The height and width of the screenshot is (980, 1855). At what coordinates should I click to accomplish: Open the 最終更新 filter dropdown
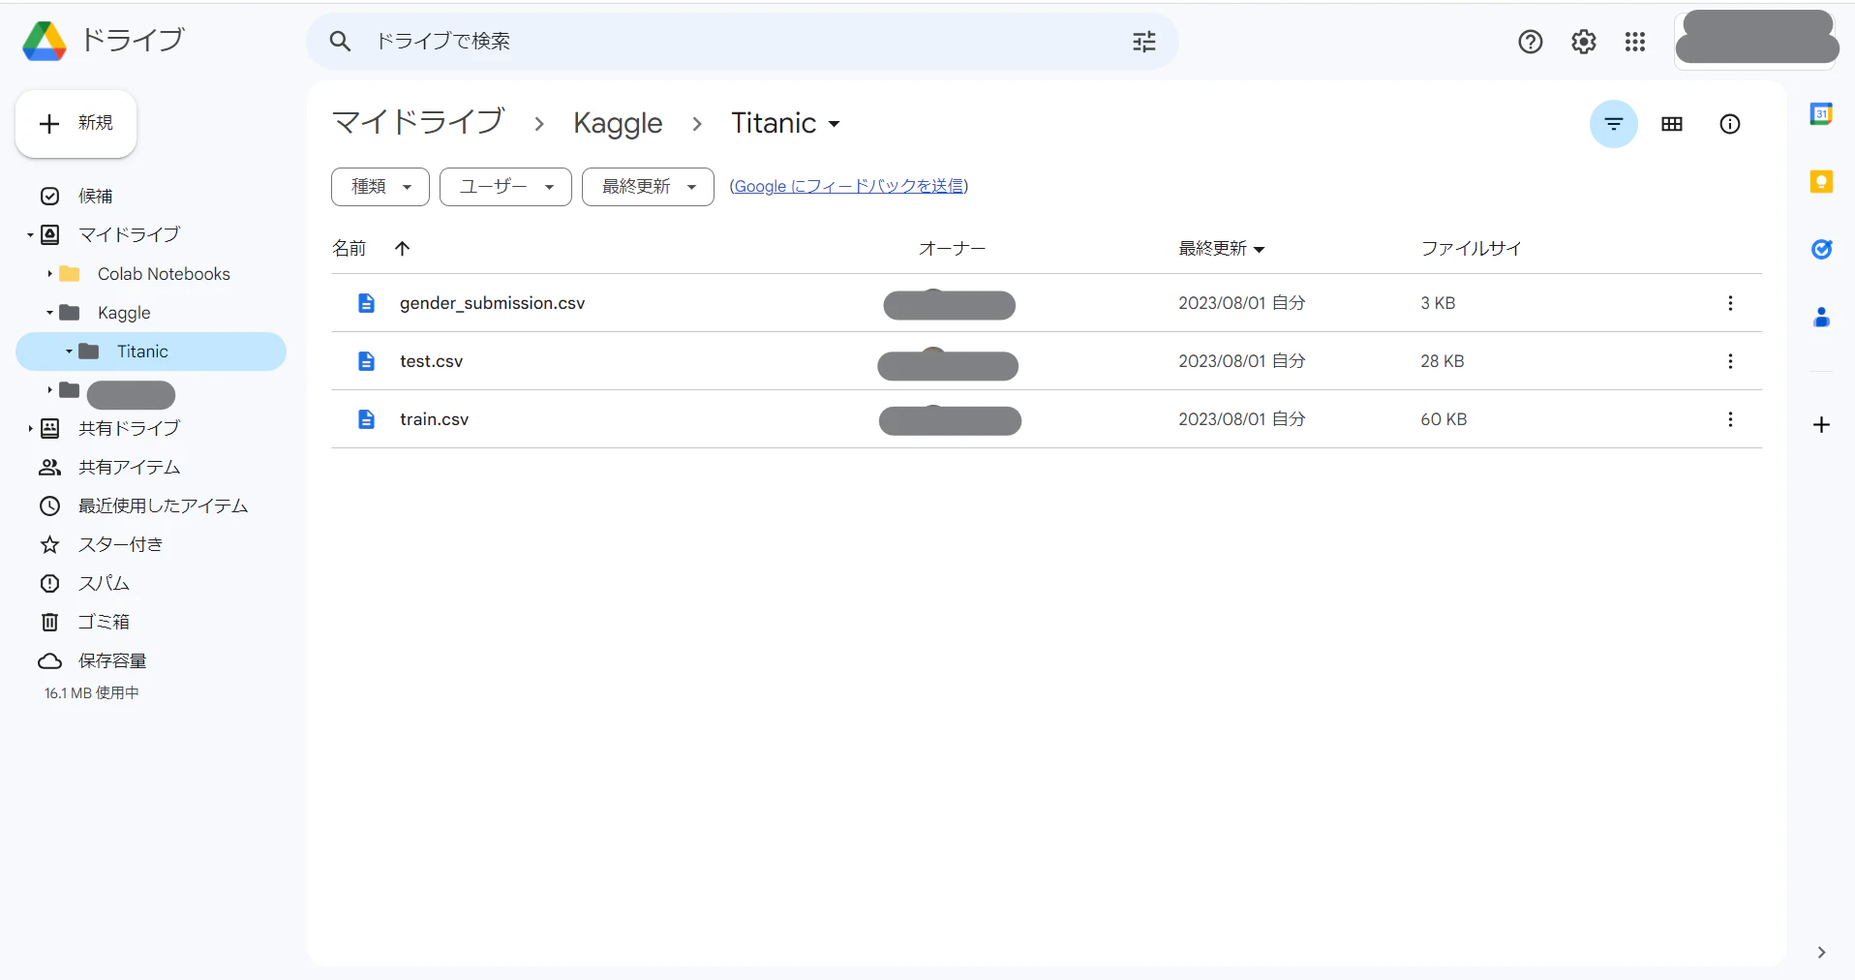point(648,187)
